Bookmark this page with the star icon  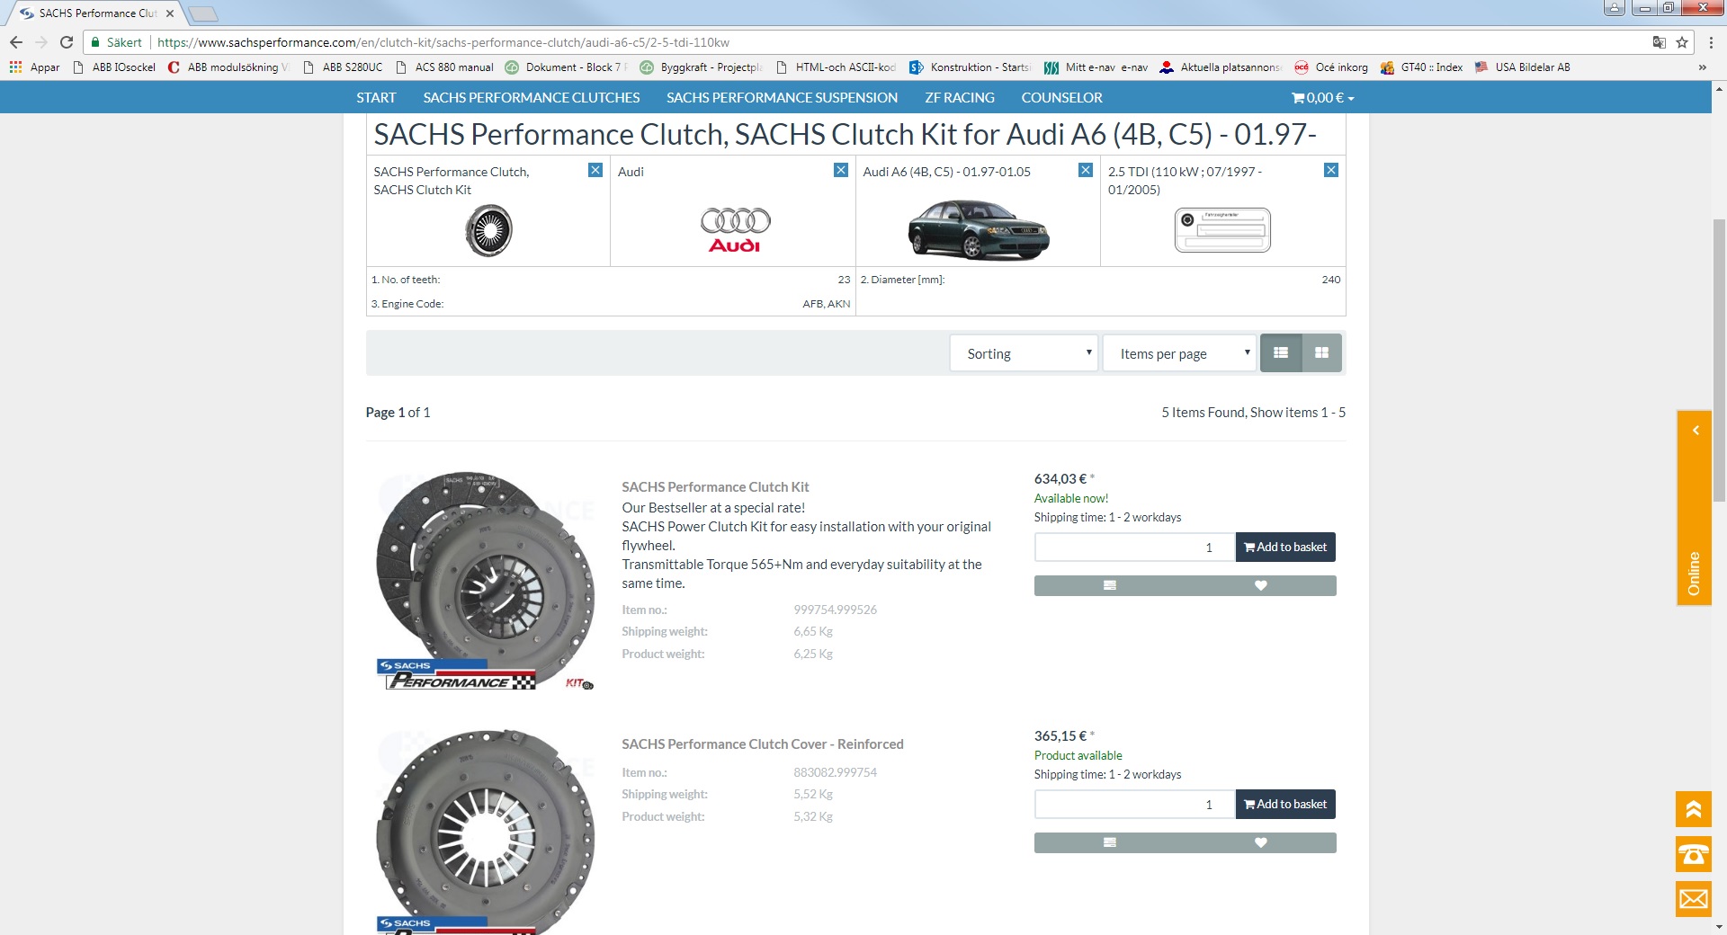[1682, 42]
